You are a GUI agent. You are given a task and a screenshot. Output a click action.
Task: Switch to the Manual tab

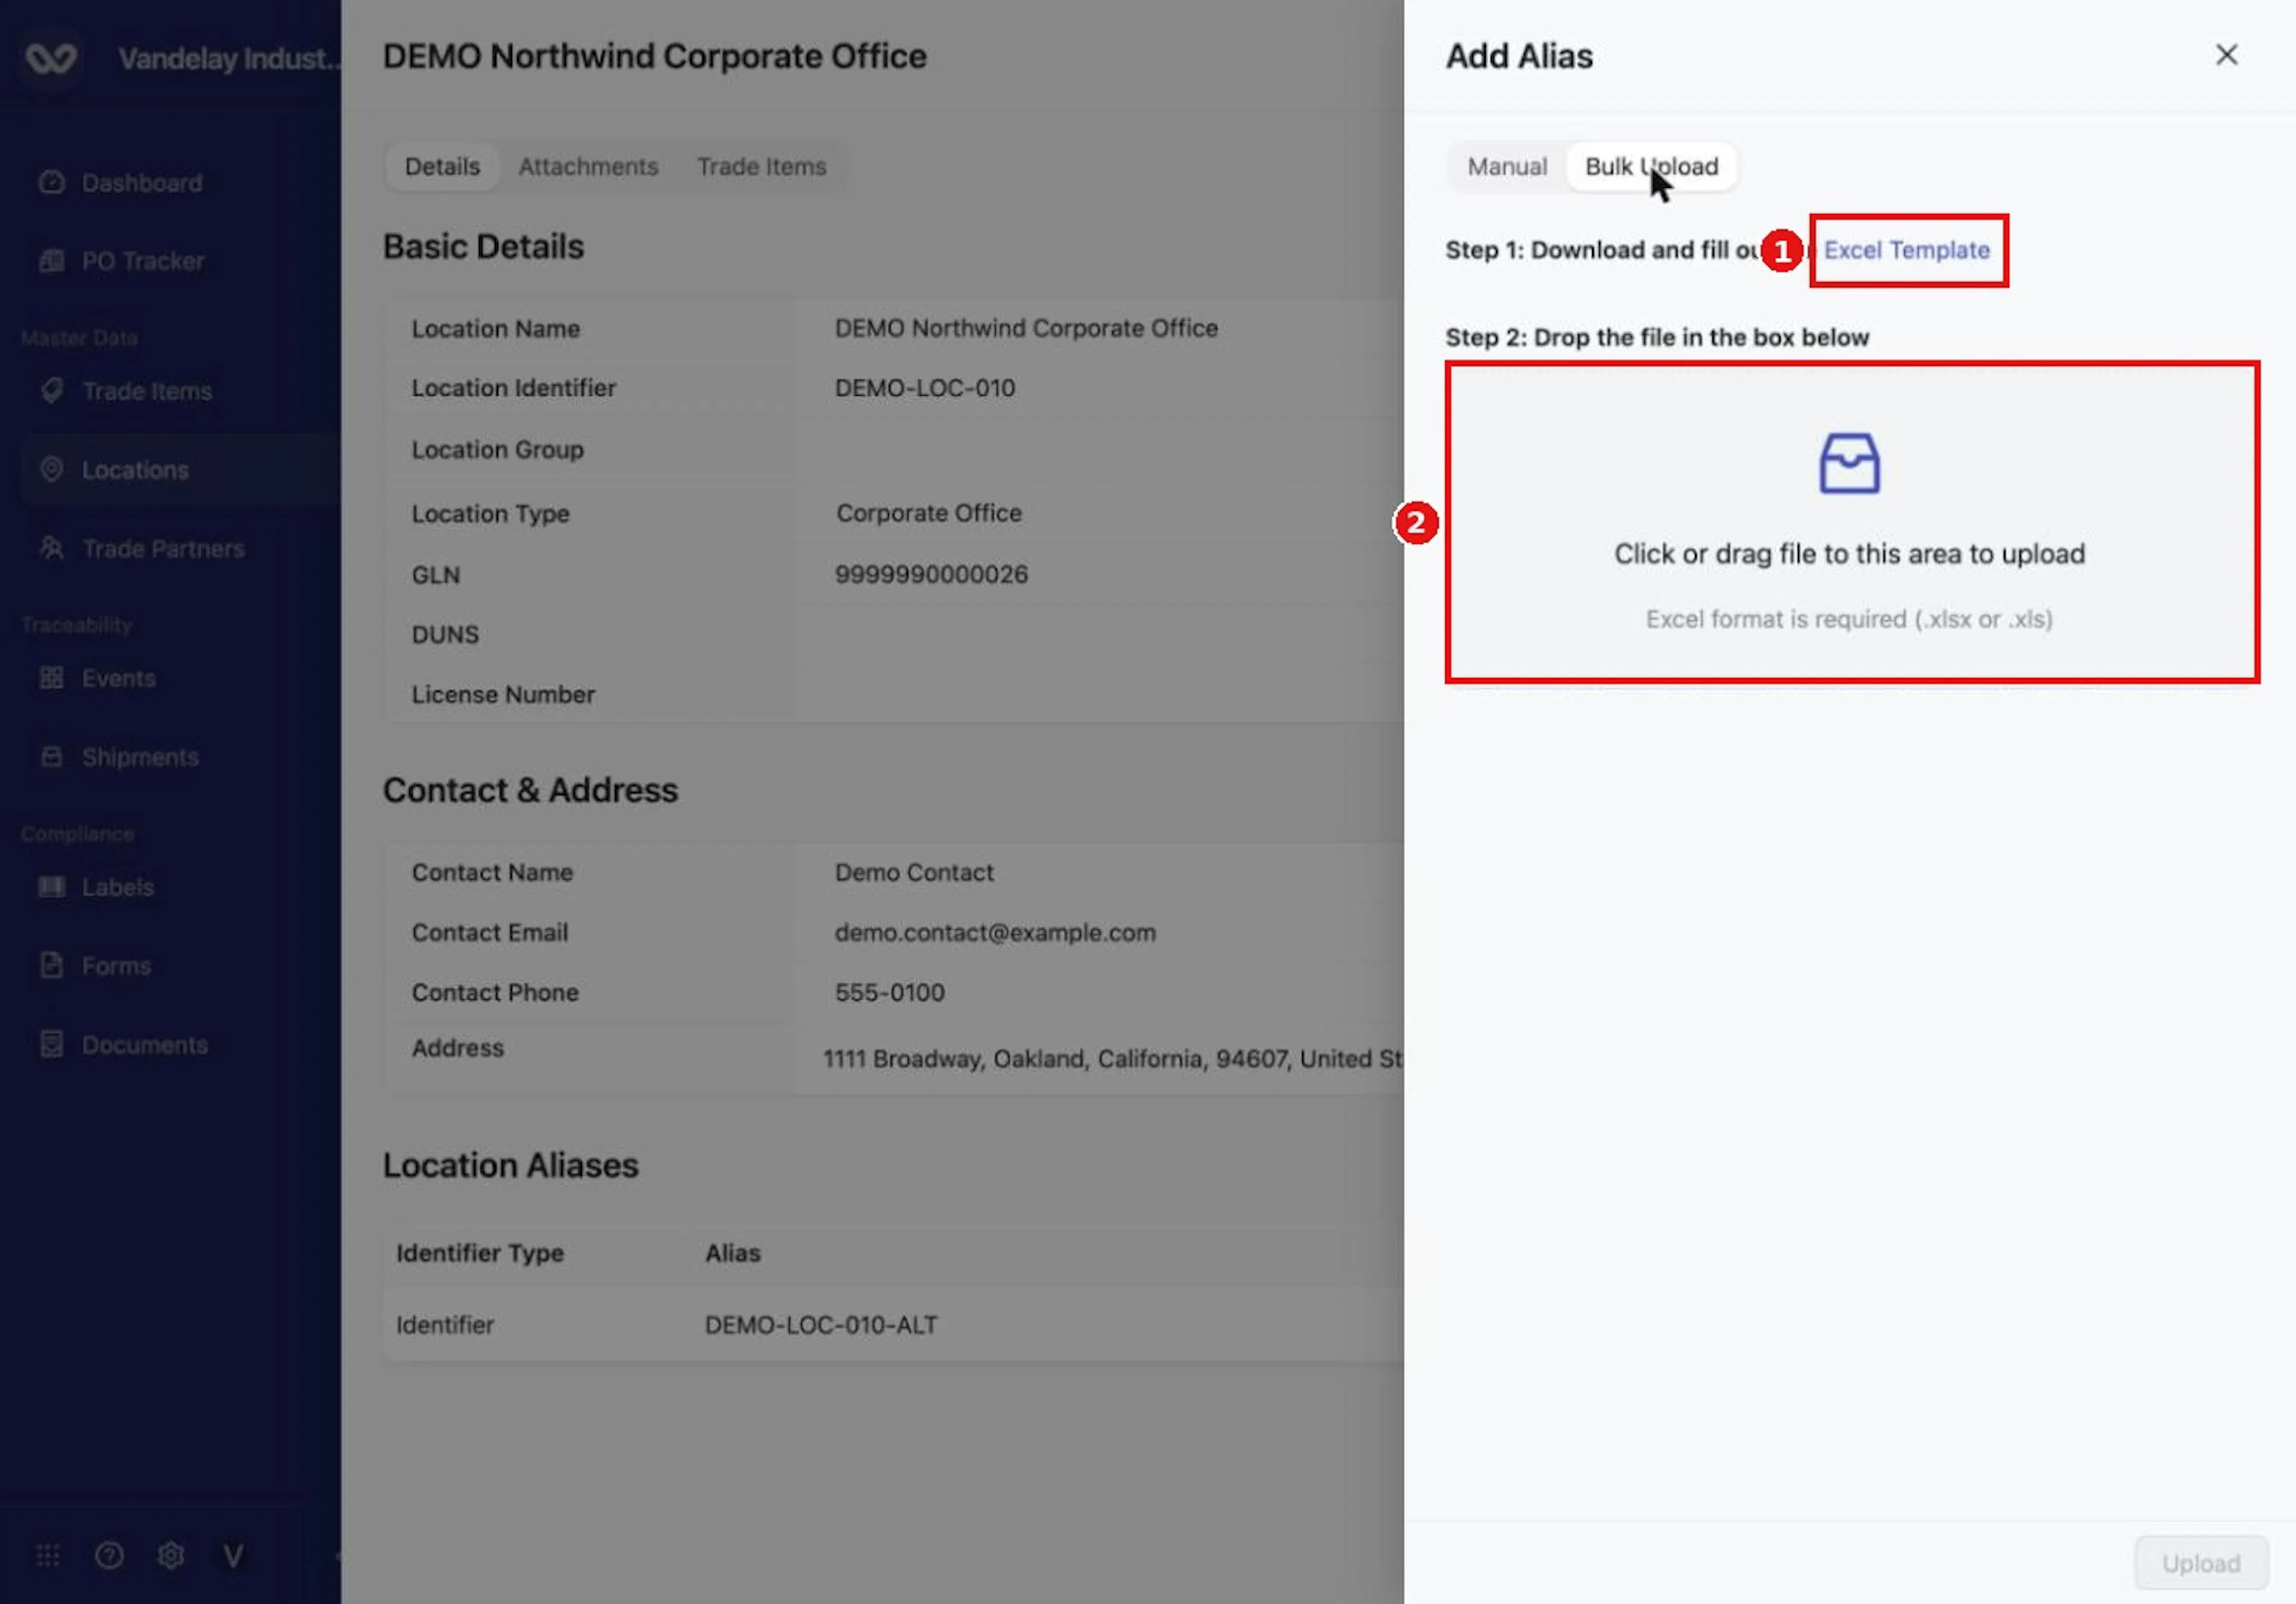pyautogui.click(x=1506, y=166)
